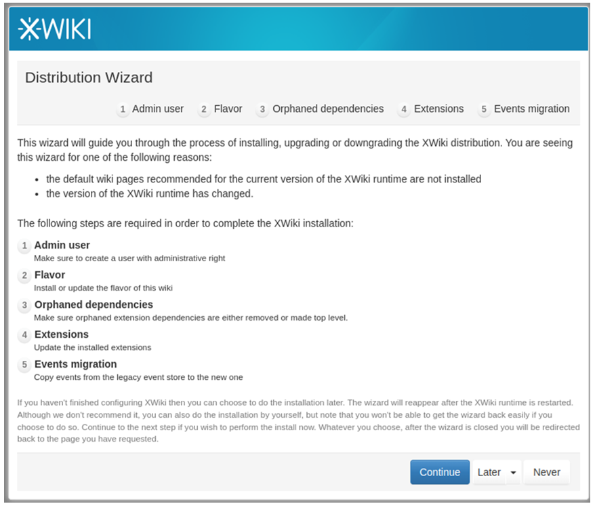Click the step 1 number badge in the top progress bar
The width and height of the screenshot is (595, 506).
(123, 110)
